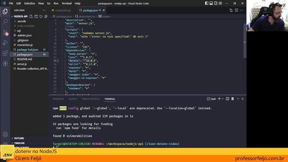Toggle primary side bar layout icon
This screenshot has height=162, width=288.
207,3
